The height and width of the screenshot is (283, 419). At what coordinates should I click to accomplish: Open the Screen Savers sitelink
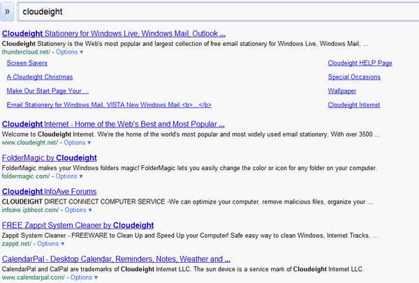point(27,63)
